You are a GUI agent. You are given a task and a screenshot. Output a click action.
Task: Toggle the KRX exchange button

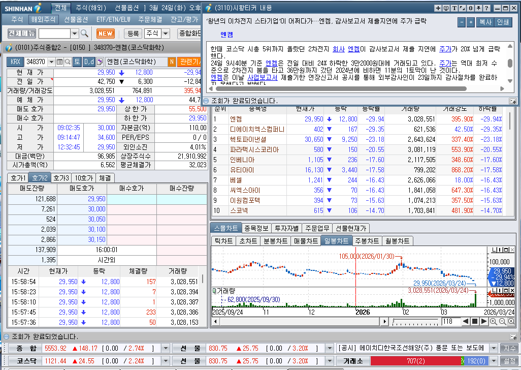click(15, 62)
